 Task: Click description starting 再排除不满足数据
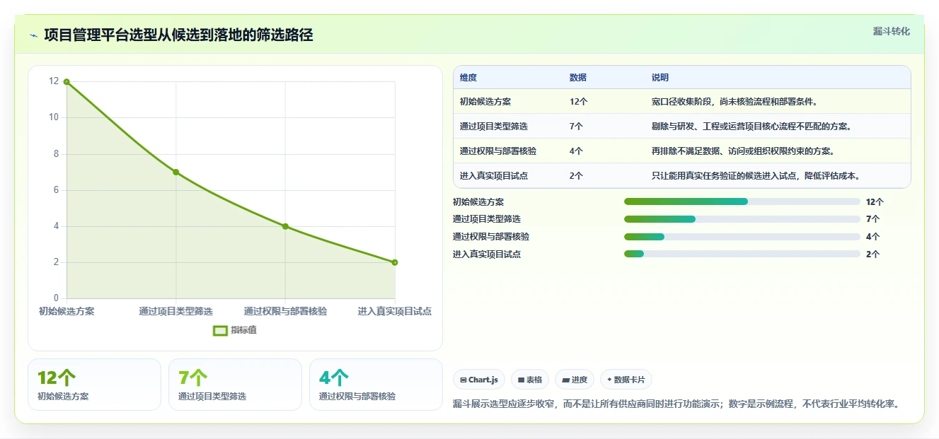[744, 151]
